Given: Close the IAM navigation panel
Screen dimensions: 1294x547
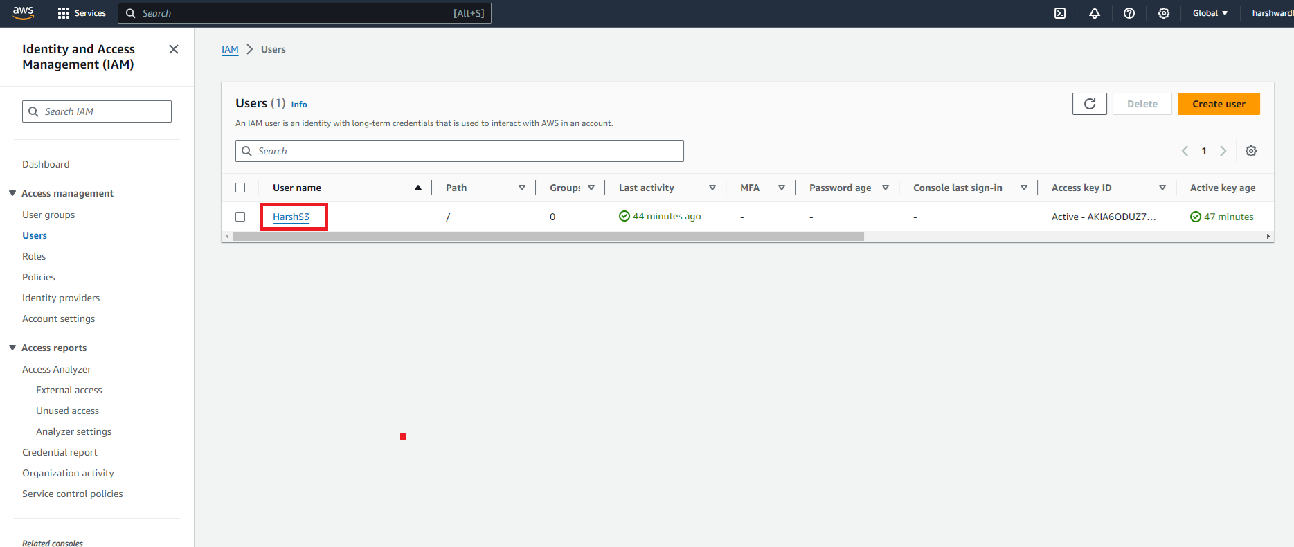Looking at the screenshot, I should click(x=174, y=49).
